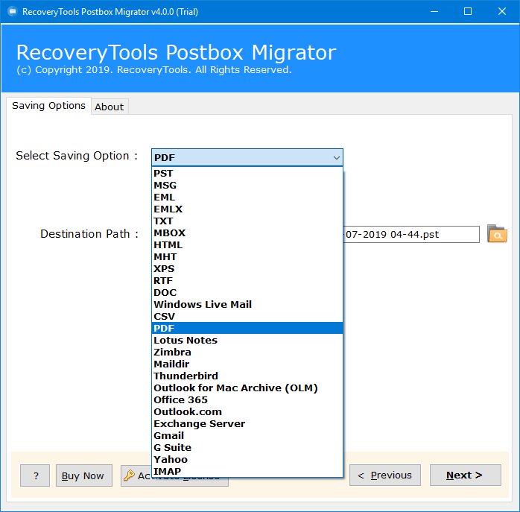Click into the Destination Path field
This screenshot has width=520, height=512.
coord(410,234)
